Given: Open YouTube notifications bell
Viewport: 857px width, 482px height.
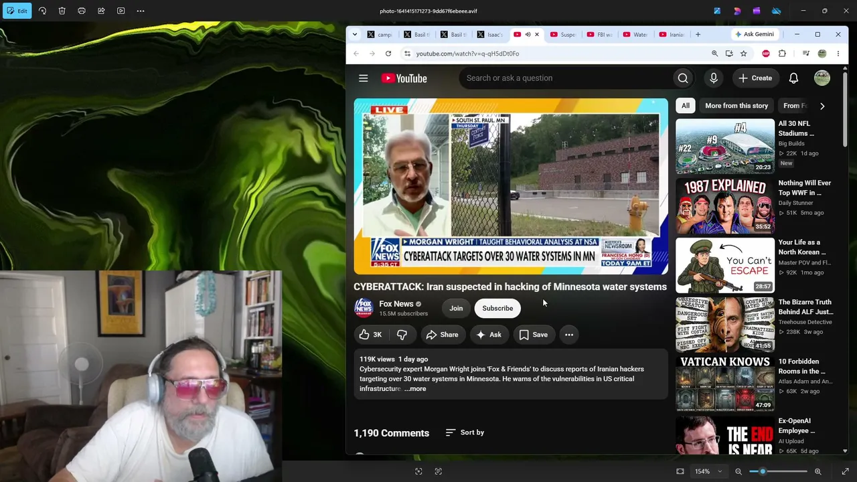Looking at the screenshot, I should [x=793, y=78].
